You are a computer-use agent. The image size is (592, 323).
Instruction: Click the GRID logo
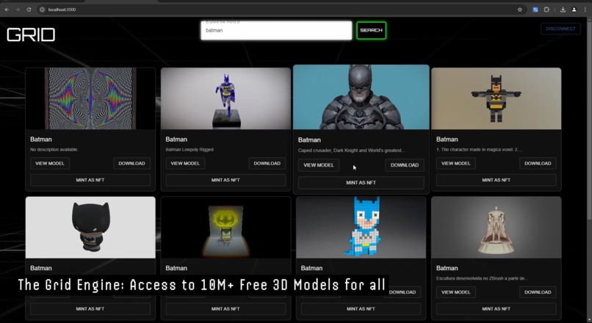tap(31, 35)
